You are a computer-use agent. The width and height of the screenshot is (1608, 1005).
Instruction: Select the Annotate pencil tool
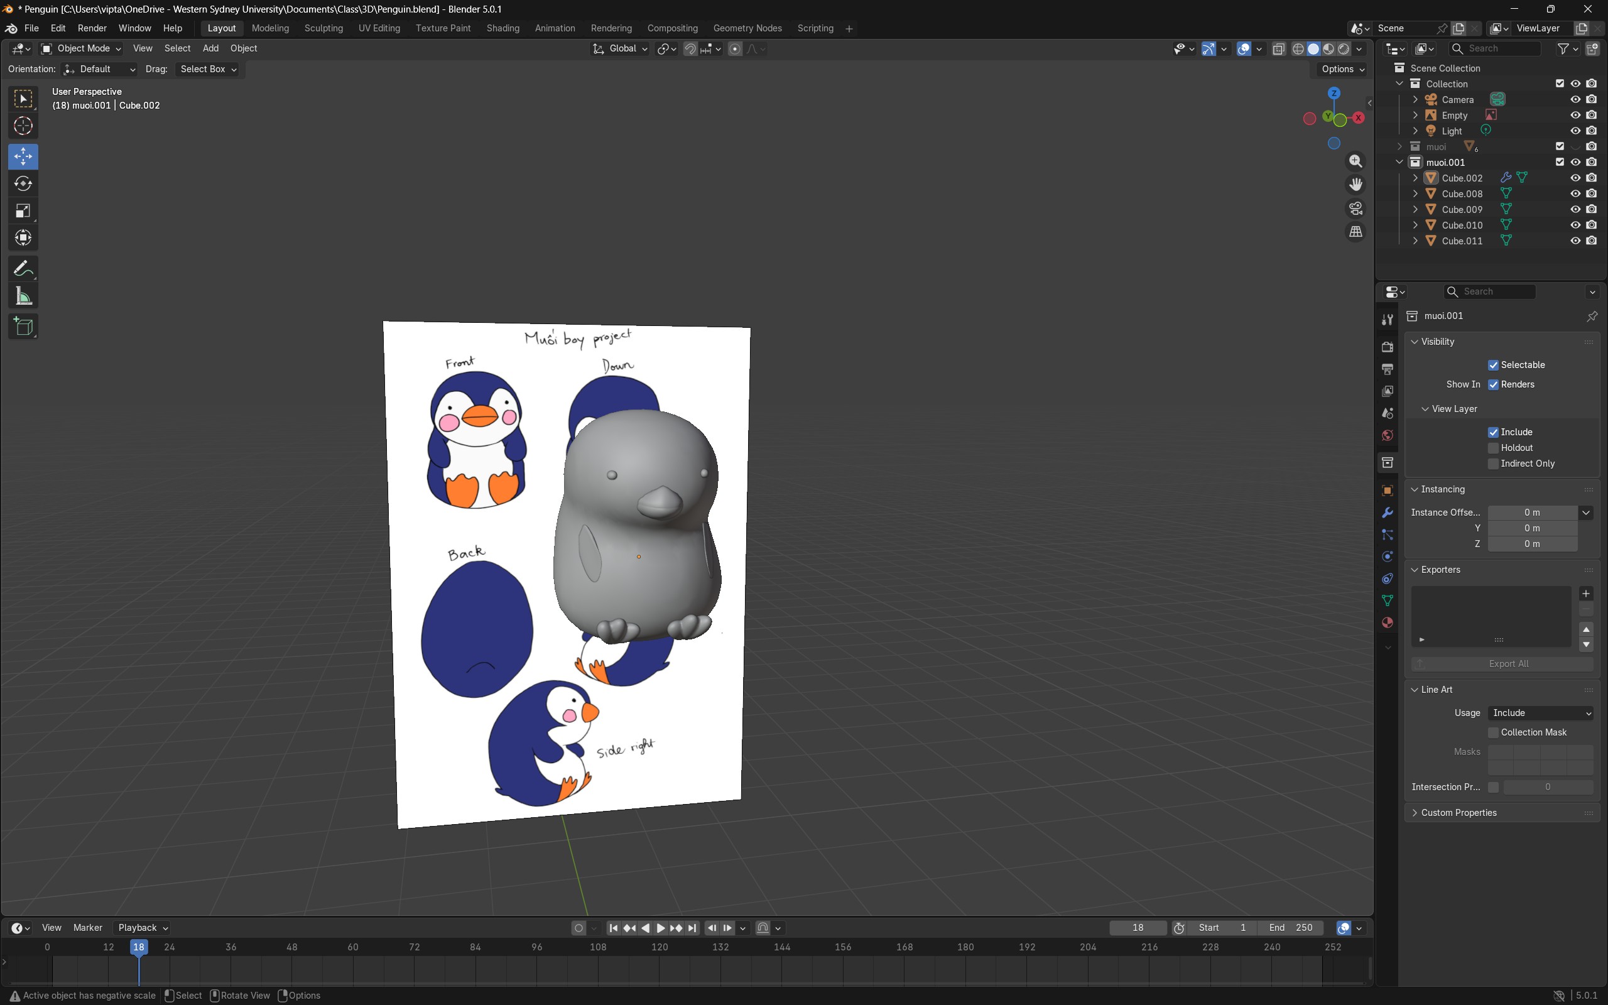[x=23, y=269]
